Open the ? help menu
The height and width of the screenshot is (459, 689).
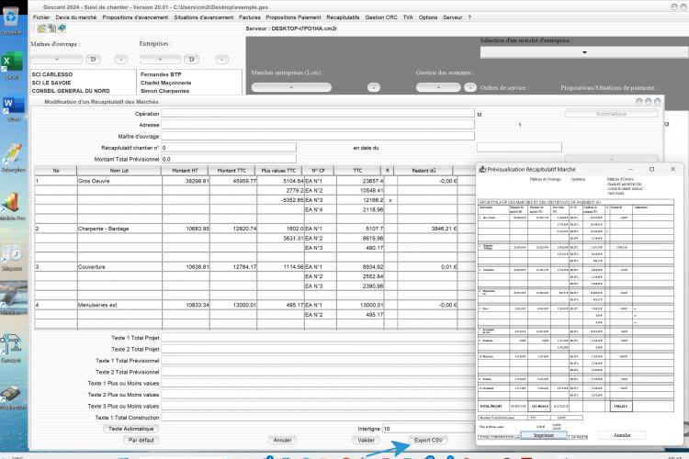tap(469, 17)
